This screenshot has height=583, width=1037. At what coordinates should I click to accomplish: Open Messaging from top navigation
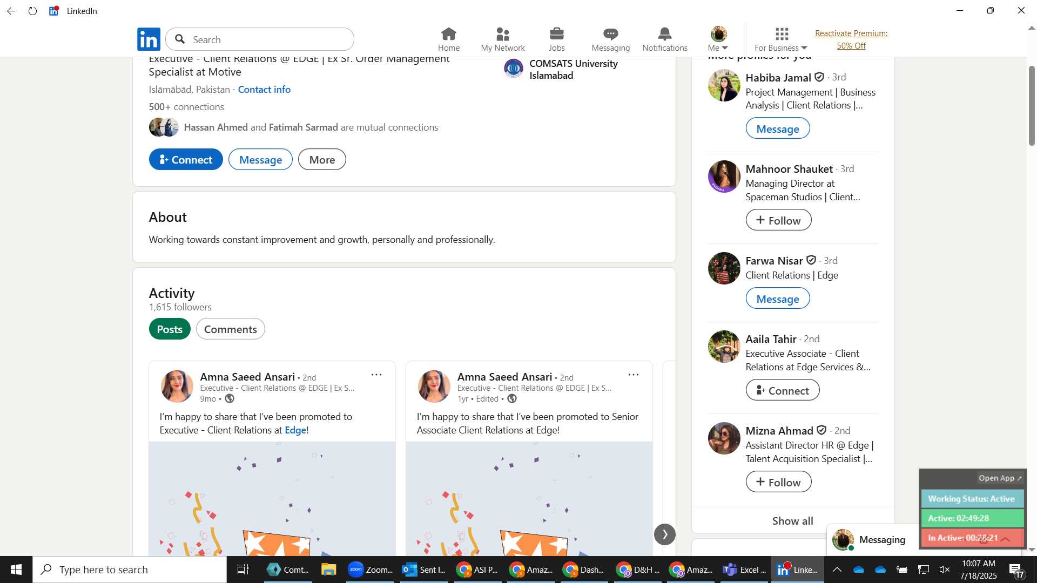610,39
